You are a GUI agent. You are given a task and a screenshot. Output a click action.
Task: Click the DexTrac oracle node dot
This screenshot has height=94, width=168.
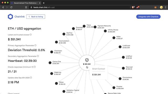(64, 34)
